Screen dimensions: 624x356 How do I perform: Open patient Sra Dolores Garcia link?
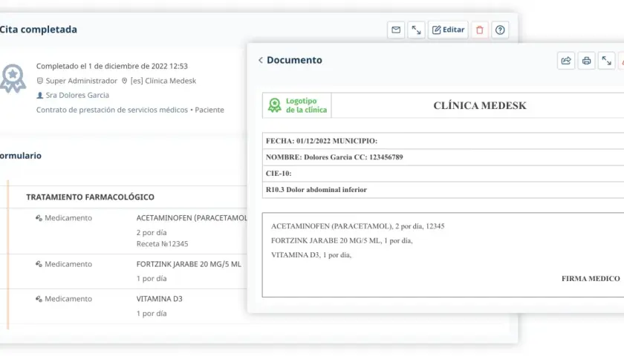77,96
